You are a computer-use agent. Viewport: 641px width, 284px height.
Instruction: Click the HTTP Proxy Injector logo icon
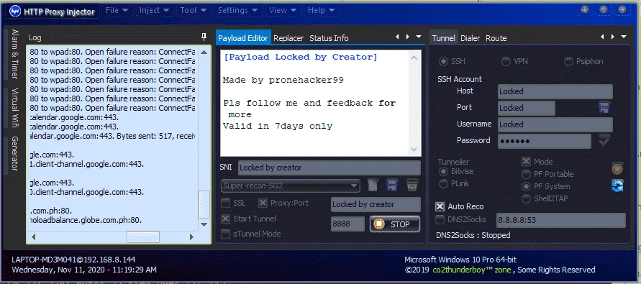click(x=14, y=11)
